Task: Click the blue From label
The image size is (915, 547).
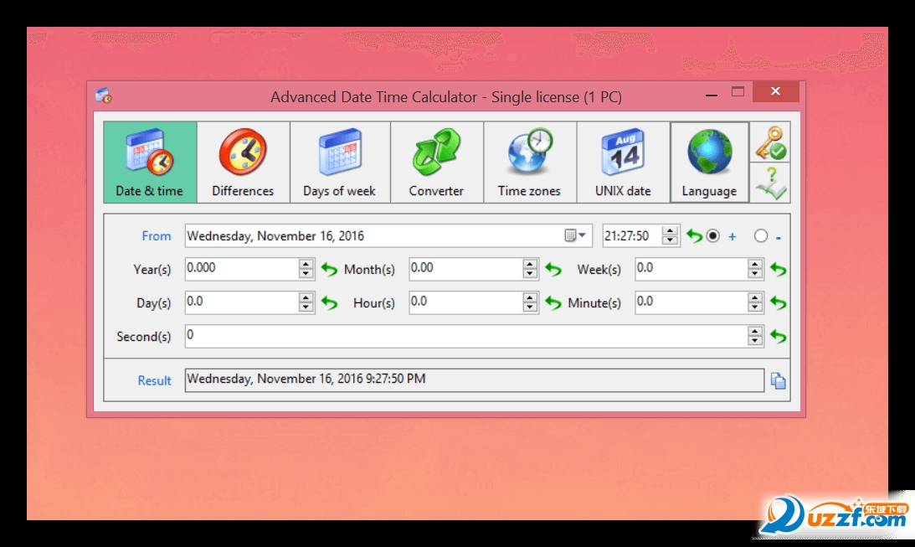Action: point(157,236)
